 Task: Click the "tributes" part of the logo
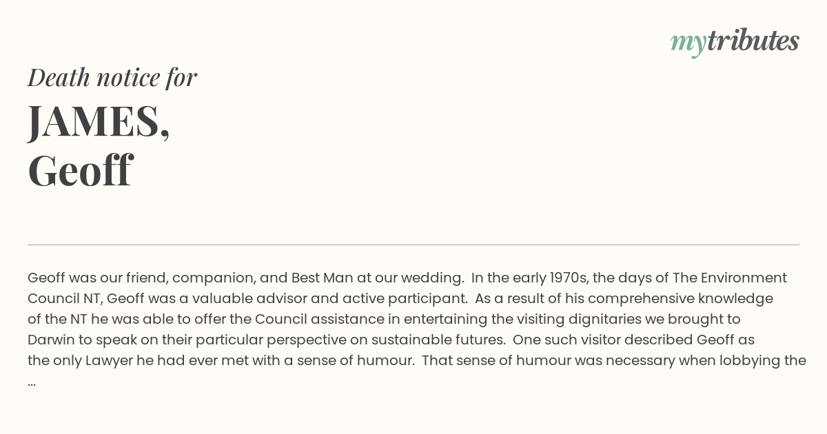coord(753,41)
